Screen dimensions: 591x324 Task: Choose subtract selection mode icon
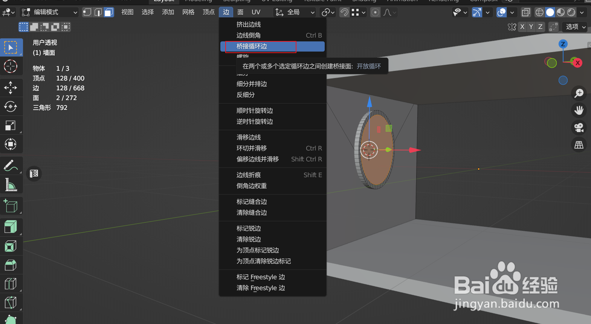[44, 27]
